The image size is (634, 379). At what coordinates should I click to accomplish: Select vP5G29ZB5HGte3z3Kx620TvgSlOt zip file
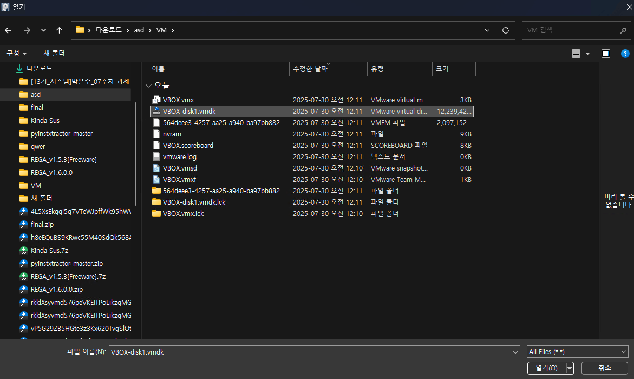(x=81, y=328)
